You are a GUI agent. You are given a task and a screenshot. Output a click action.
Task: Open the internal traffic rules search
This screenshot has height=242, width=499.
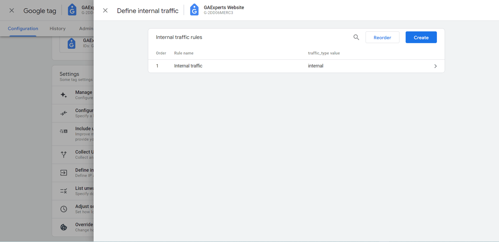click(x=356, y=37)
